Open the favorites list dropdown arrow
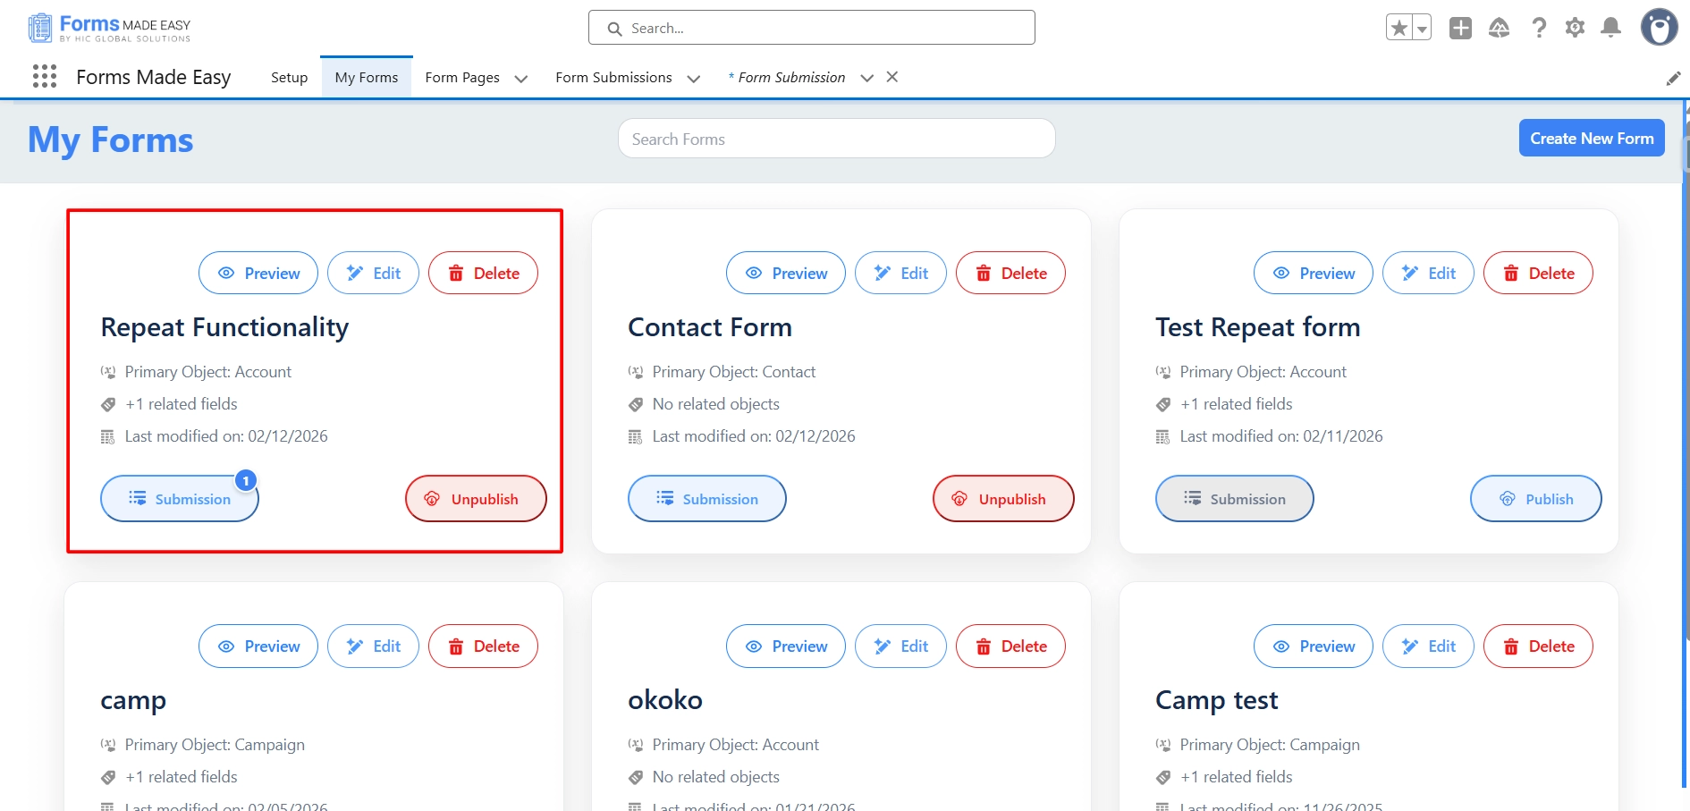Viewport: 1690px width, 811px height. click(1422, 29)
